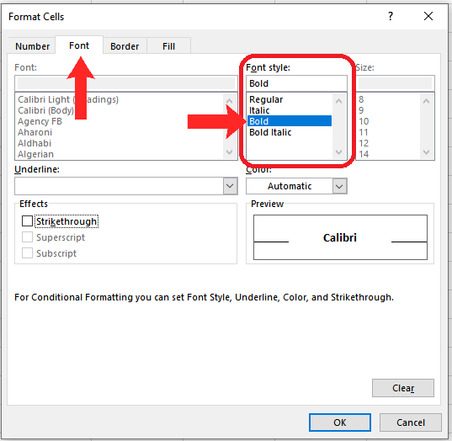Screen dimensions: 452x441
Task: Click the Clear button
Action: [403, 388]
